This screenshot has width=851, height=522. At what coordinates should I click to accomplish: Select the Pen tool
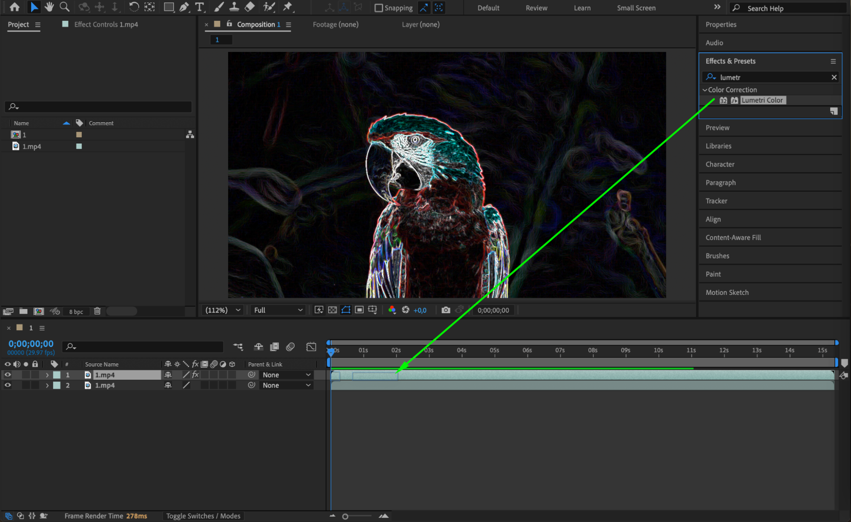pos(184,7)
